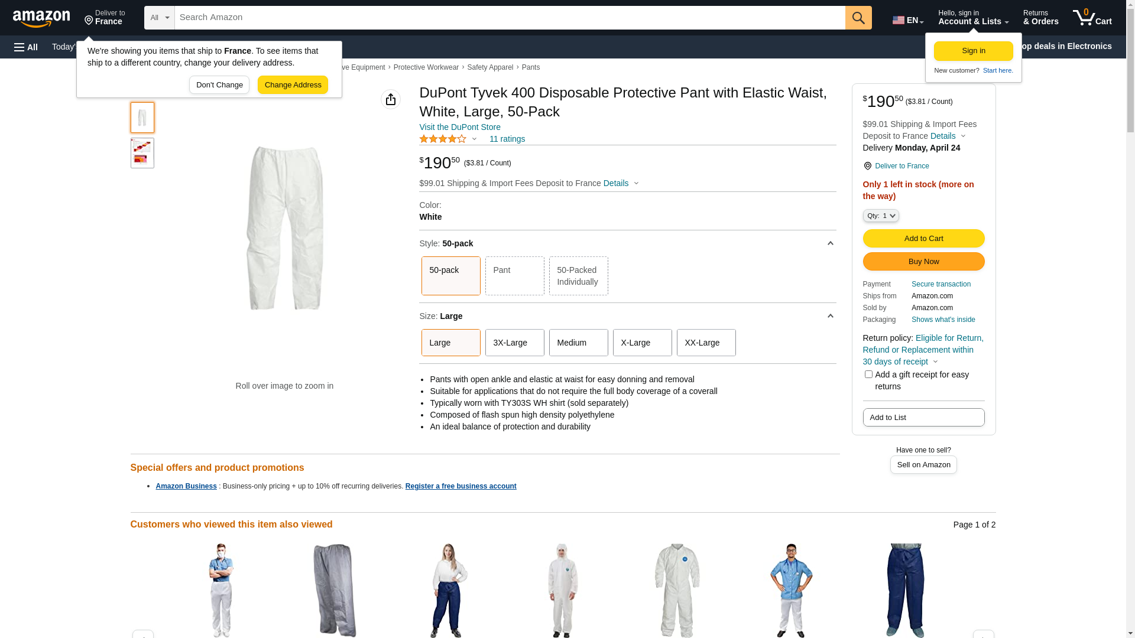Click the star rating icon
Image resolution: width=1135 pixels, height=638 pixels.
443,139
